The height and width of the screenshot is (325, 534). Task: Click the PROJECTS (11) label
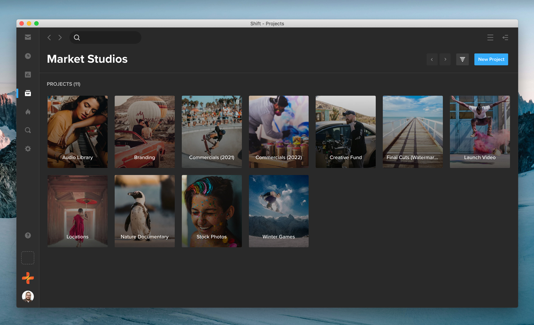tap(63, 84)
